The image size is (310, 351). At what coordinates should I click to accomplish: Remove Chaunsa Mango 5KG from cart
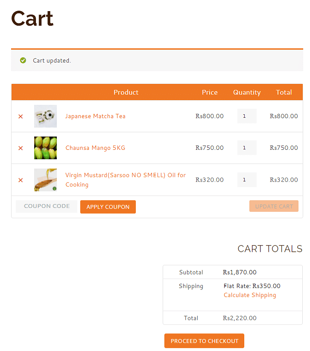click(20, 148)
